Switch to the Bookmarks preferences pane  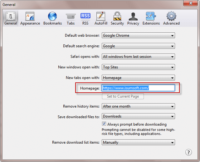click(52, 18)
